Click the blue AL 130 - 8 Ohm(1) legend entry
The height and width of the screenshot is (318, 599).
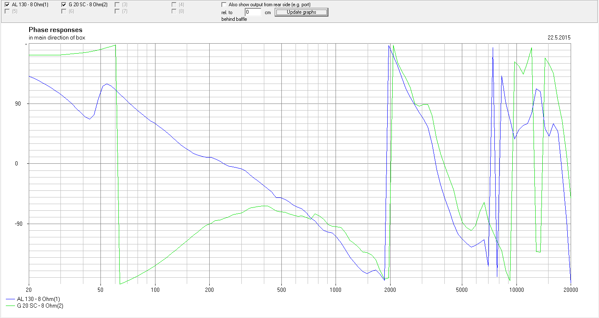click(33, 299)
